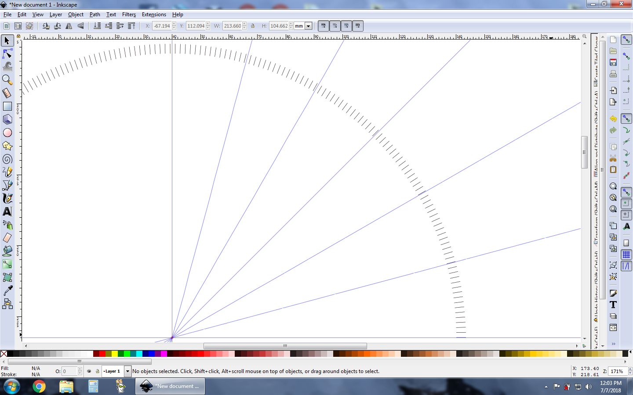Open the Path menu
This screenshot has width=633, height=395.
[95, 14]
